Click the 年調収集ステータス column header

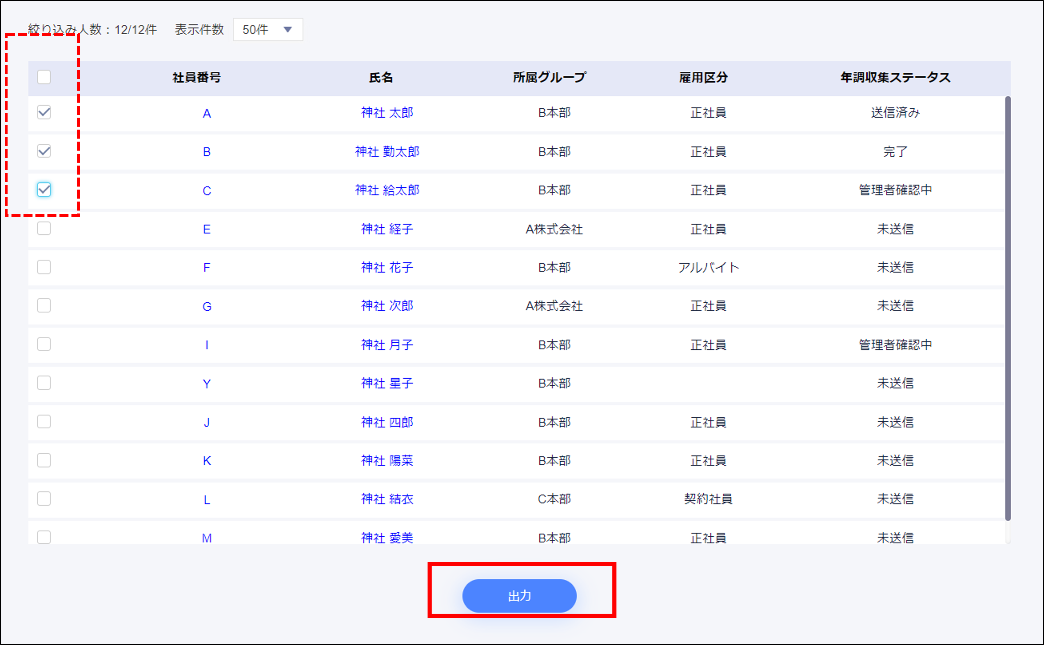(x=895, y=78)
